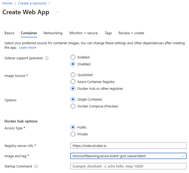Click the Access Type label
189x173 pixels.
(x=13, y=128)
